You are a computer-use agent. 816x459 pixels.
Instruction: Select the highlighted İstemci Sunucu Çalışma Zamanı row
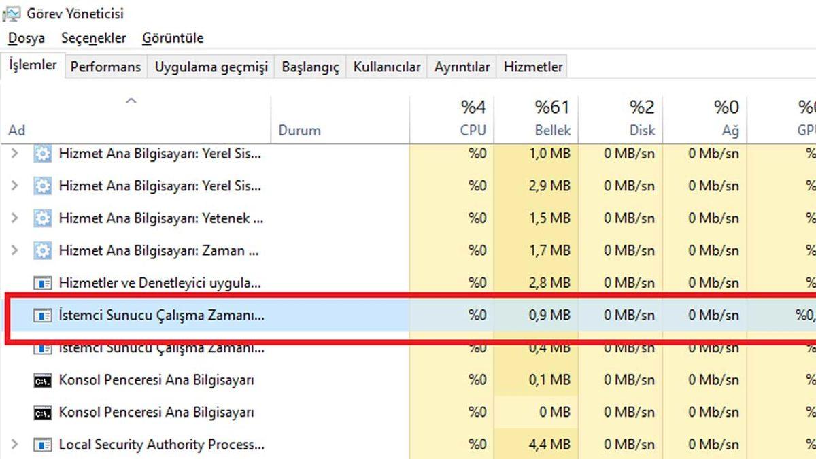point(204,315)
